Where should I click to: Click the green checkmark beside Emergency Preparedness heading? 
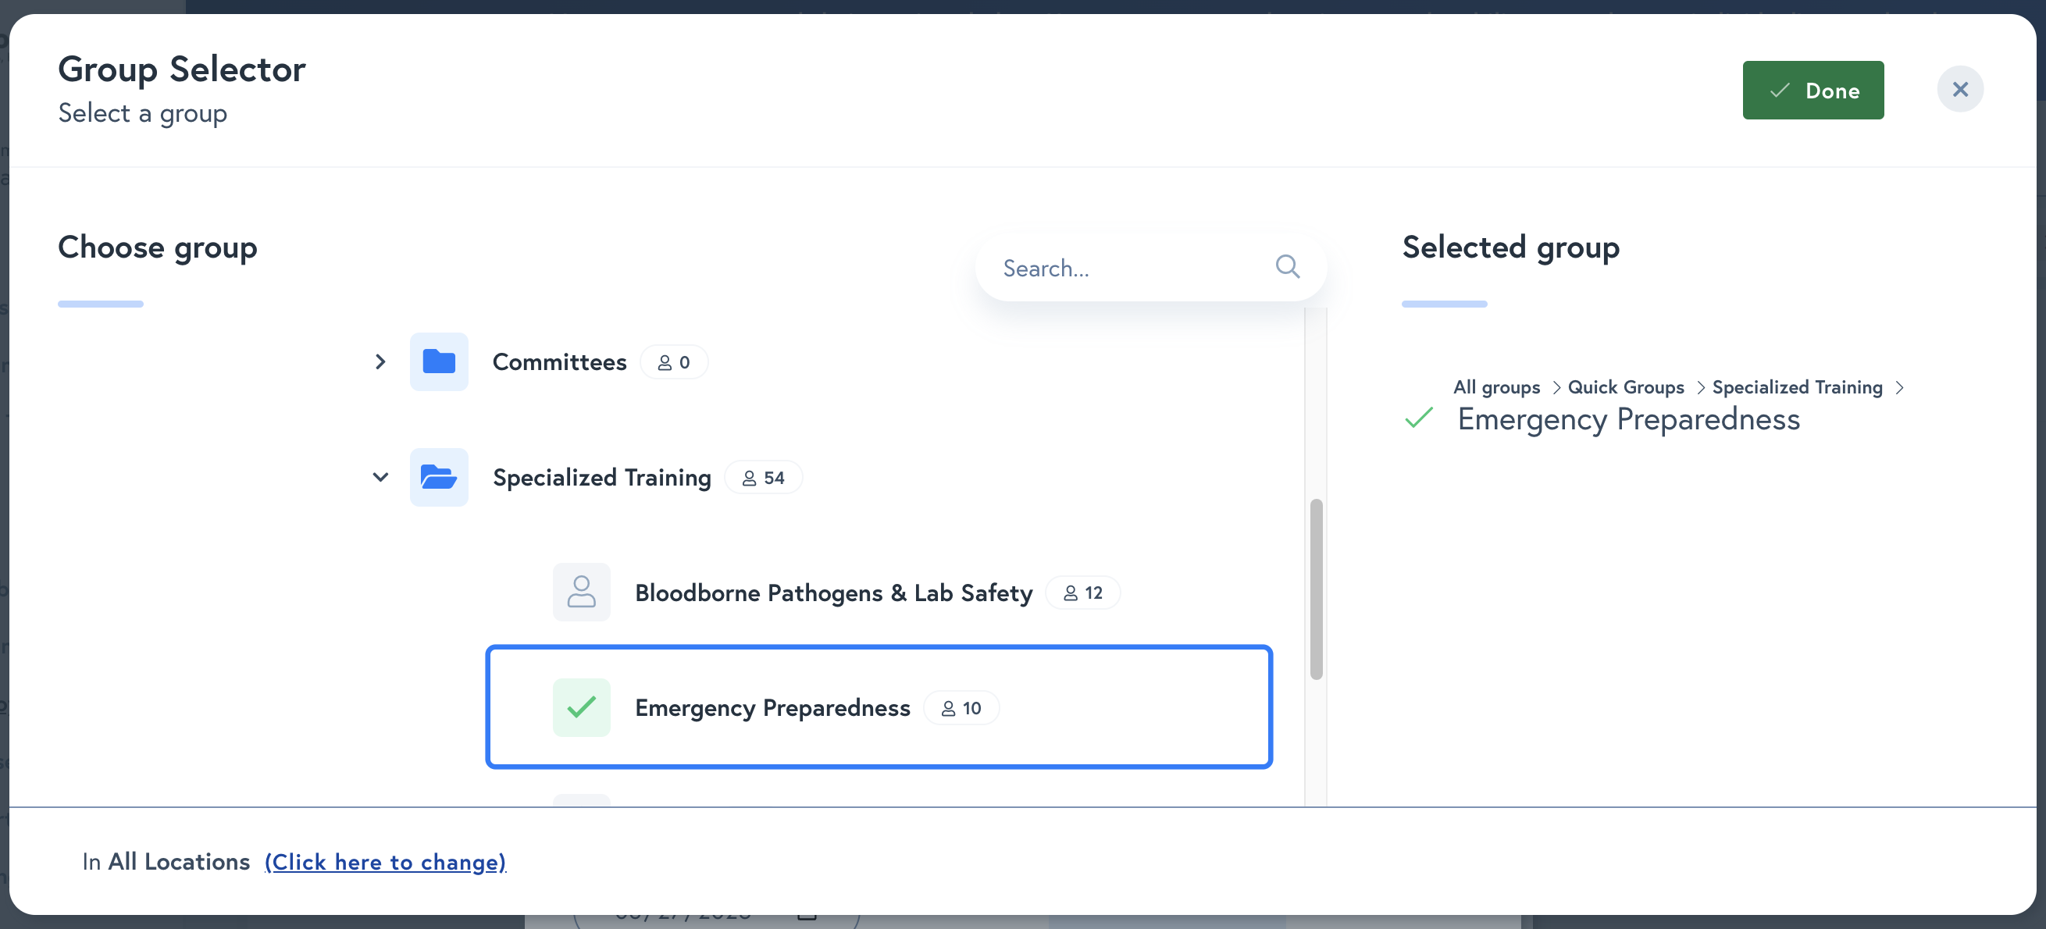pos(1419,420)
